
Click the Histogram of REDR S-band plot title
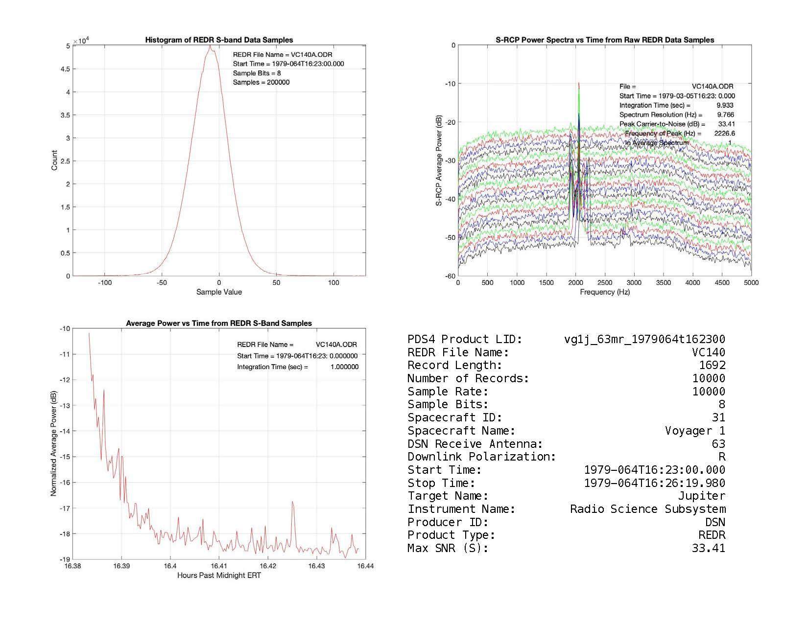click(x=219, y=40)
